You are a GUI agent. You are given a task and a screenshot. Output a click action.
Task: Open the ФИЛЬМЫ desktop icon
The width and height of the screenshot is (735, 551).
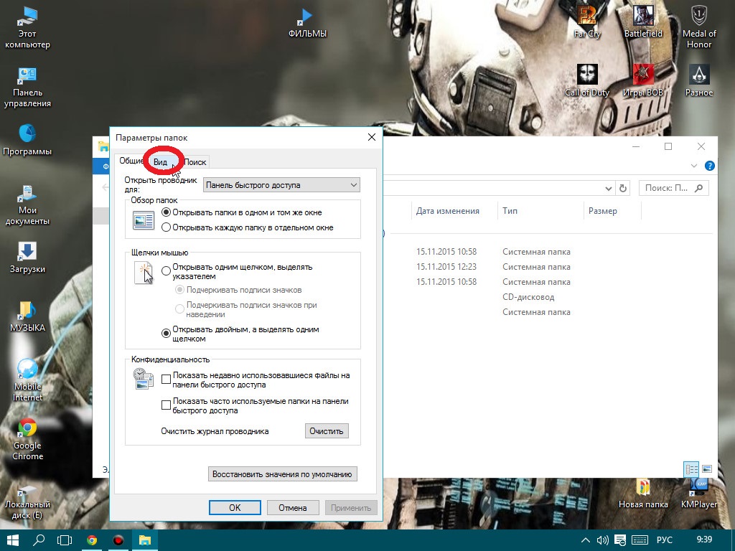coord(307,22)
